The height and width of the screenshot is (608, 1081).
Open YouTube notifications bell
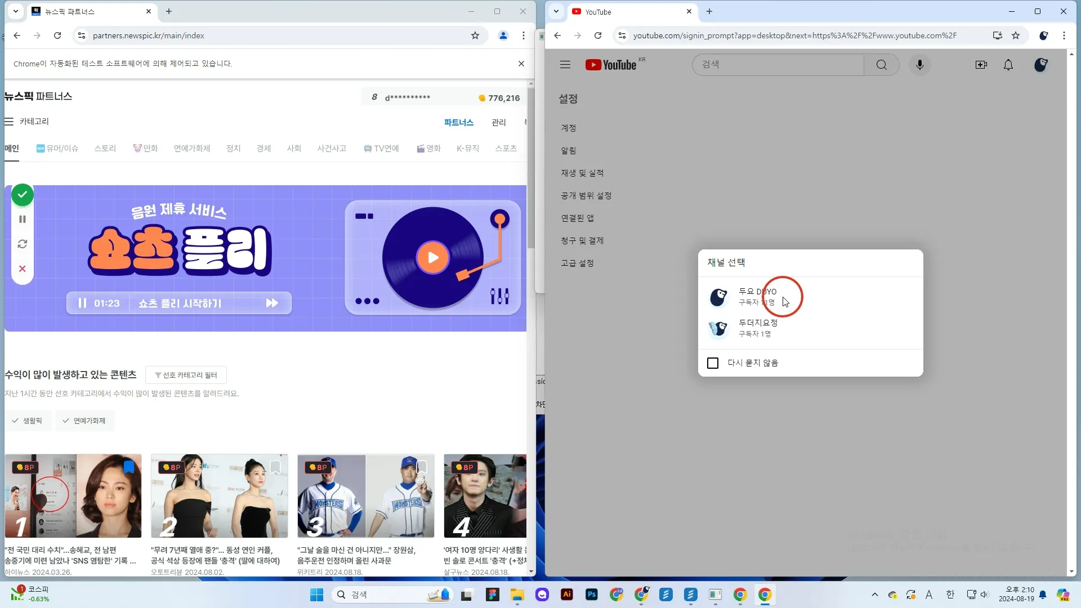click(x=1008, y=65)
